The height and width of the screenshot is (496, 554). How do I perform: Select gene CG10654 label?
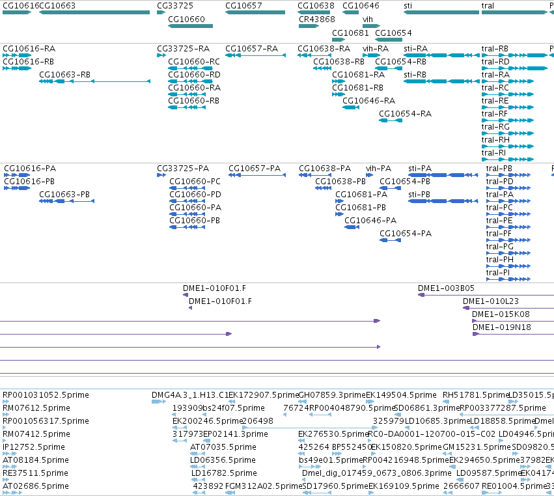(x=393, y=33)
